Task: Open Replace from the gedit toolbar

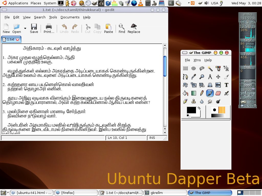Action: point(134,29)
